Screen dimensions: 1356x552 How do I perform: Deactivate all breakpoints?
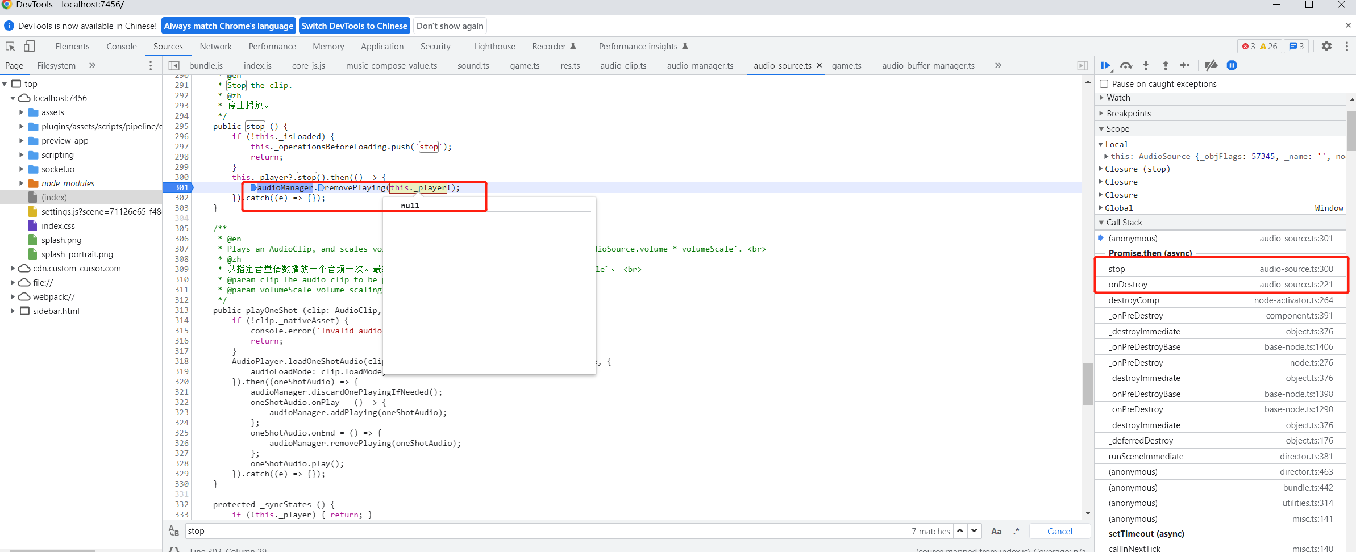click(1211, 65)
